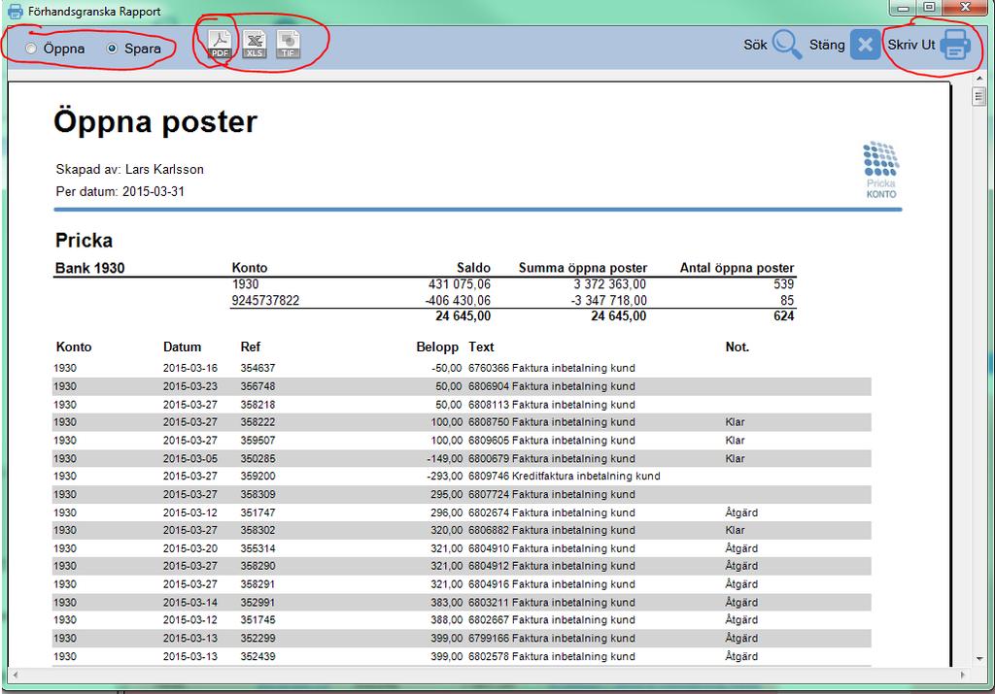The height and width of the screenshot is (694, 995).
Task: Click ref 358302 row
Action: [x=462, y=530]
